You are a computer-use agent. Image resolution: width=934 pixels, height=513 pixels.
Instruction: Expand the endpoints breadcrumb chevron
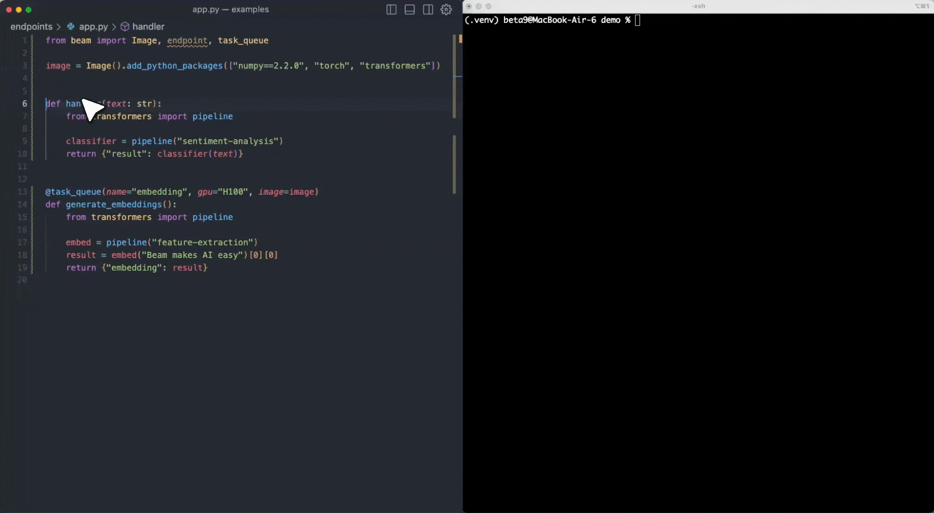coord(59,27)
